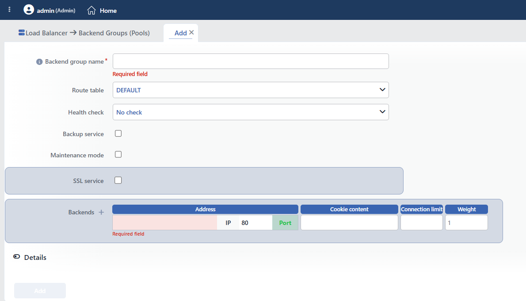Click the Address column header
Screen dimensions: 526x301
(x=205, y=209)
